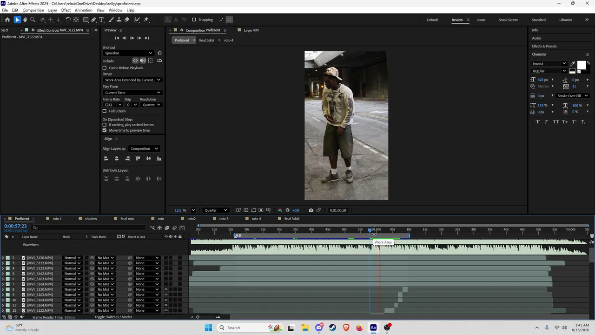Open Steam from the taskbar
Image resolution: width=595 pixels, height=335 pixels.
coord(332,328)
